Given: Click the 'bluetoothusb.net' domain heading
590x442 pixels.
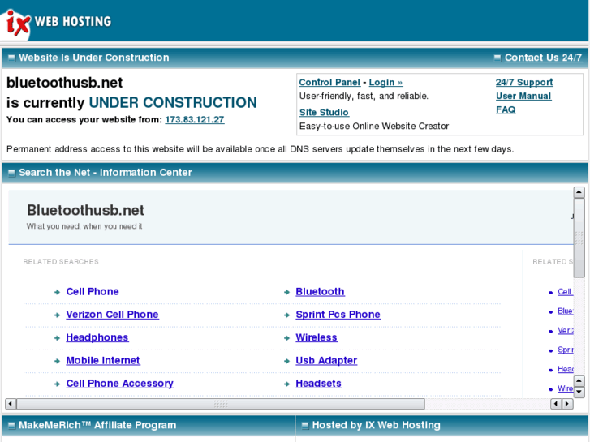Looking at the screenshot, I should click(64, 83).
